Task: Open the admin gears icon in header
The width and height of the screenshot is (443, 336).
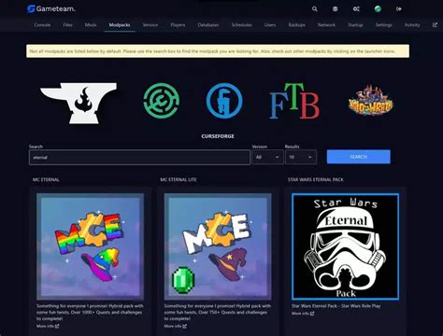Action: (x=356, y=9)
